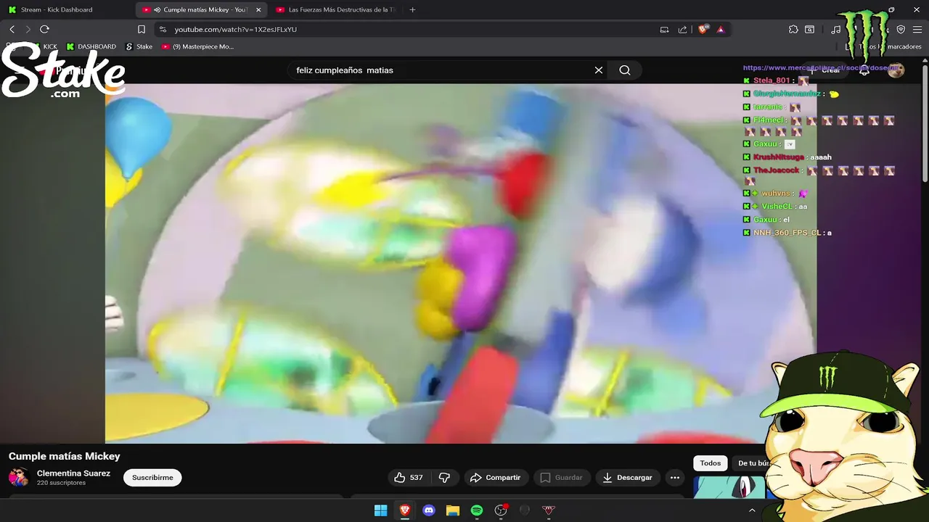Subscribe with the Suscribirme button
This screenshot has height=522, width=929.
pyautogui.click(x=152, y=478)
